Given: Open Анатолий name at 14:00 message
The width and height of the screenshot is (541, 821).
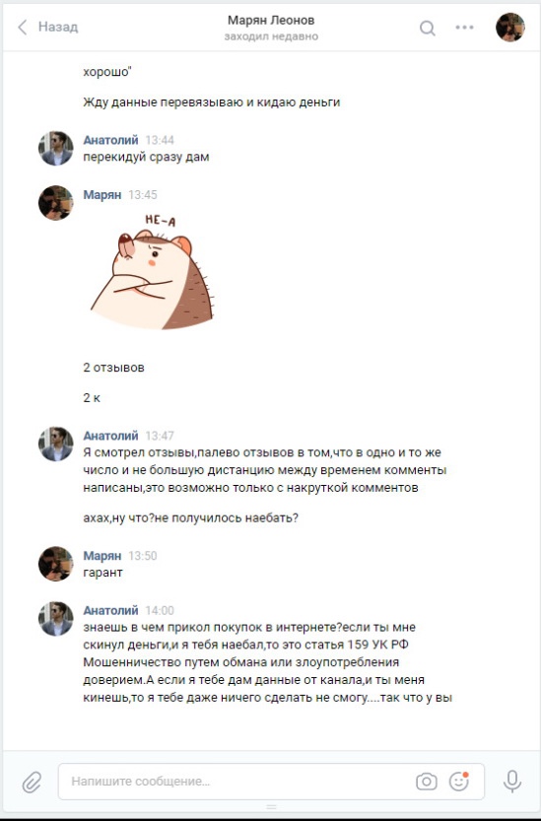Looking at the screenshot, I should coord(110,610).
